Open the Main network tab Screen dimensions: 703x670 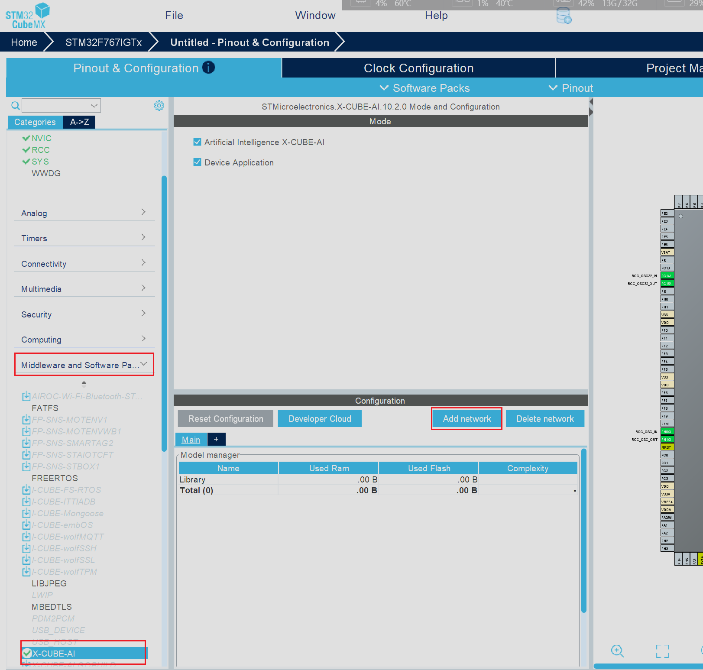(x=191, y=440)
